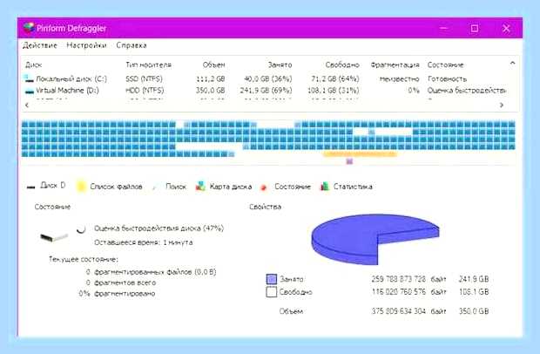This screenshot has height=354, width=540.
Task: Open the Справка menu
Action: point(132,45)
